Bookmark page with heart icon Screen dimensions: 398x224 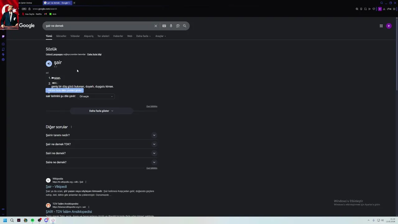tap(374, 9)
